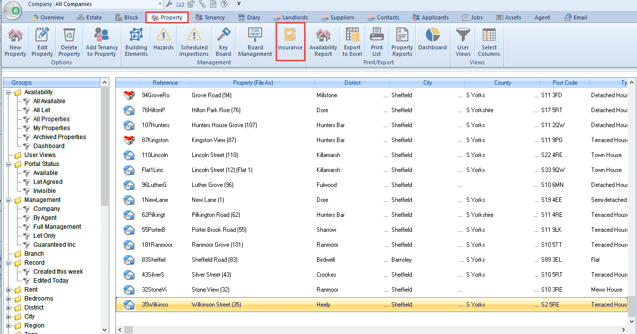The image size is (637, 334).
Task: Click the hierarchy tree icon in quick toolbar
Action: click(202, 4)
